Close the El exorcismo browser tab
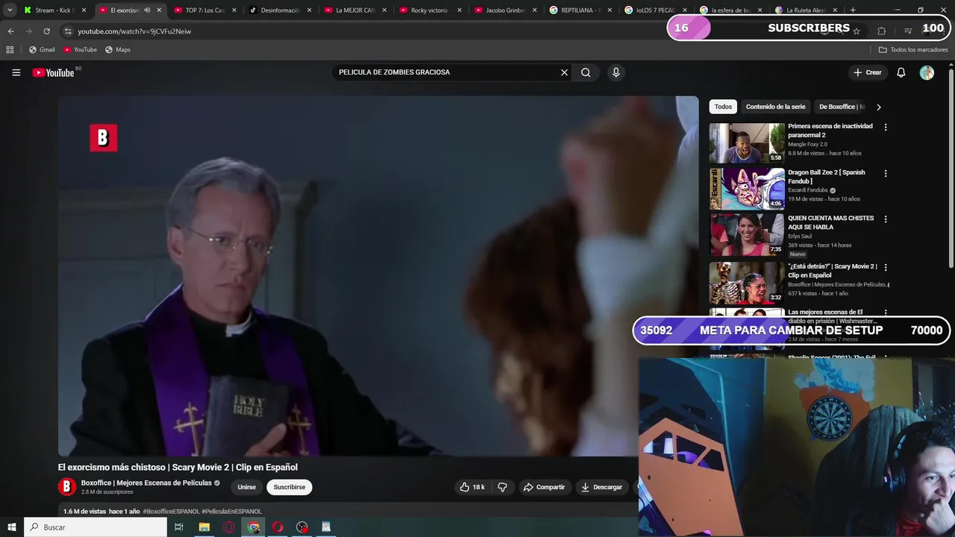 point(159,10)
